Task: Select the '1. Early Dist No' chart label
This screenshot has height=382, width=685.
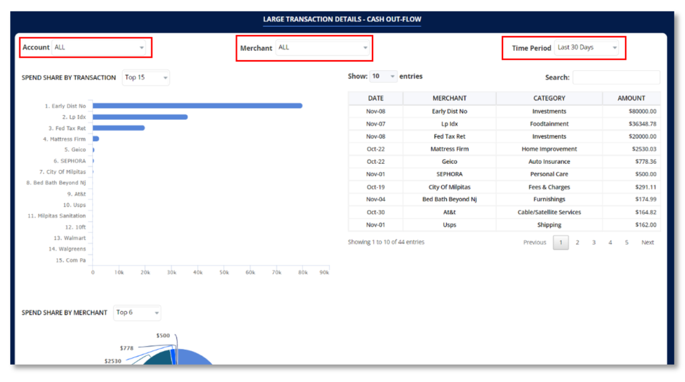Action: (x=65, y=106)
